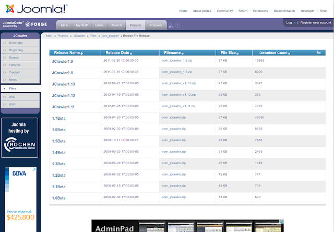334x232 pixels.
Task: Go to Home in top navigation
Action: 183,11
